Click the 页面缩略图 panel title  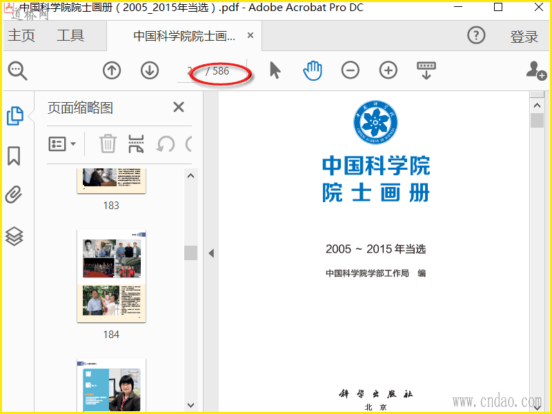click(x=80, y=108)
